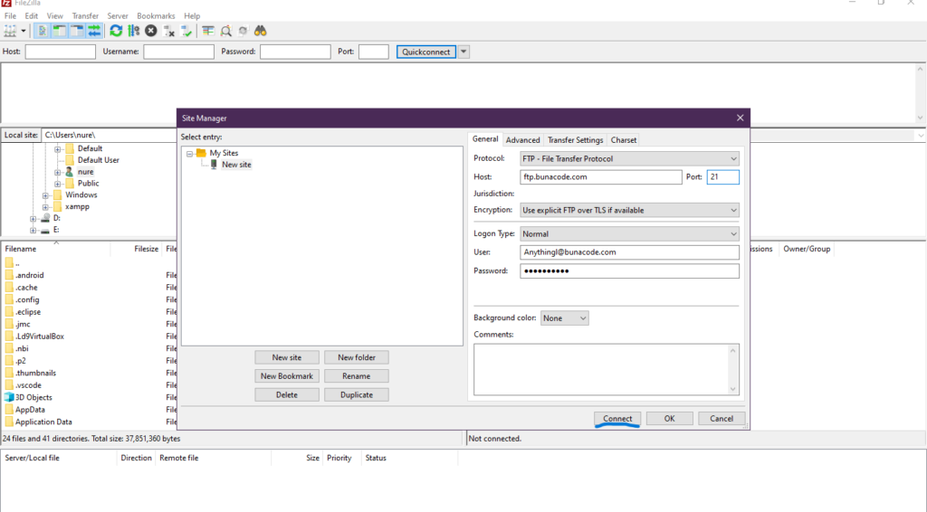Click the User field with Anythingl@bunacode.com
The height and width of the screenshot is (512, 927).
click(630, 252)
